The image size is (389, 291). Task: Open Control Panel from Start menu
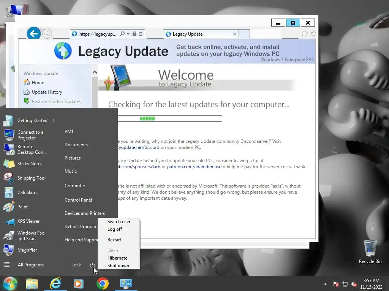pos(78,200)
